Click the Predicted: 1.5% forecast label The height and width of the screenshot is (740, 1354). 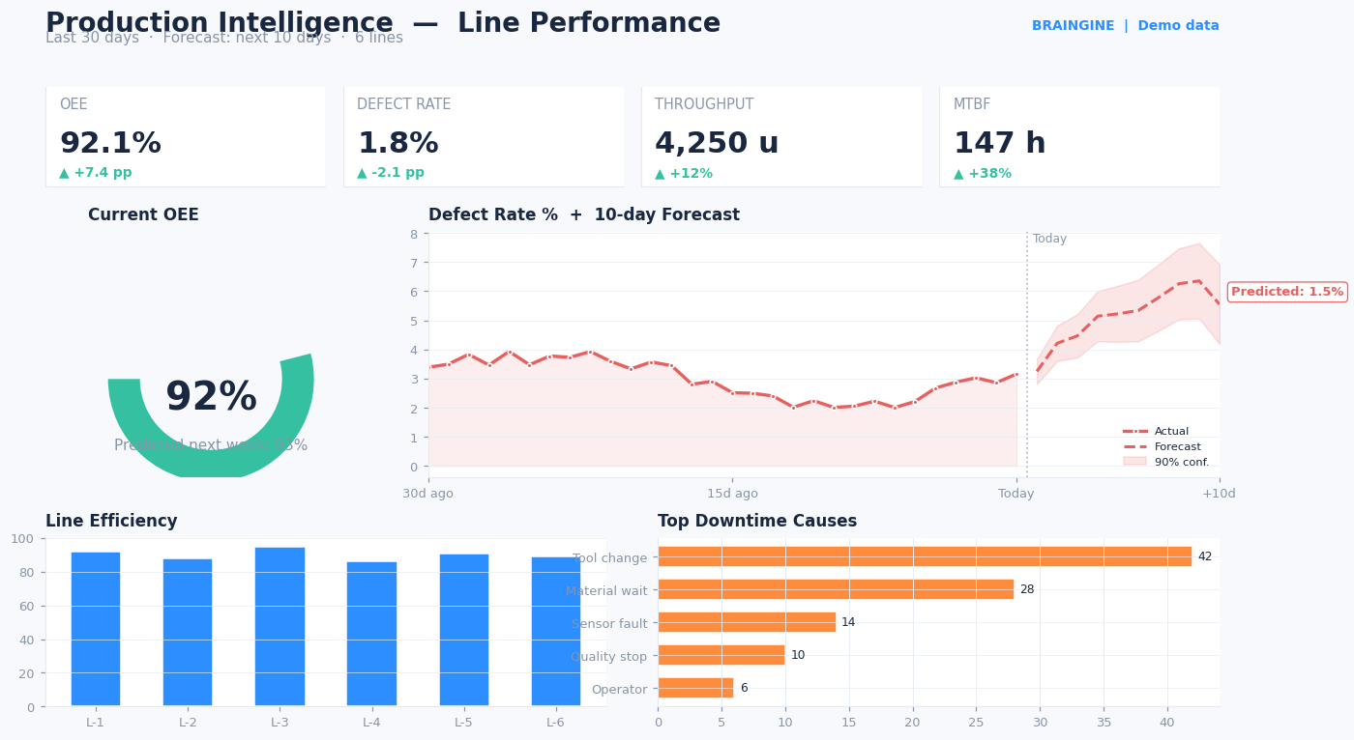[x=1287, y=292]
